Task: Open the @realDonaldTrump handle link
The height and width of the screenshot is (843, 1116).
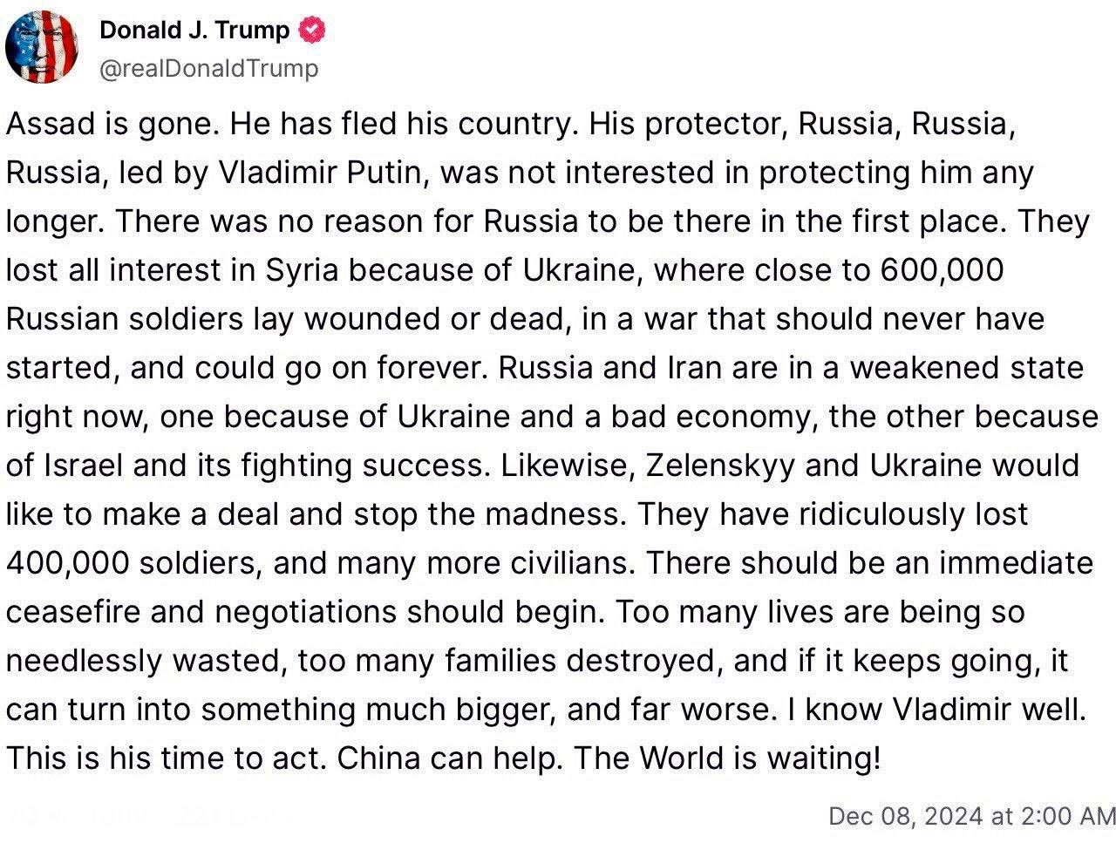Action: pos(209,68)
